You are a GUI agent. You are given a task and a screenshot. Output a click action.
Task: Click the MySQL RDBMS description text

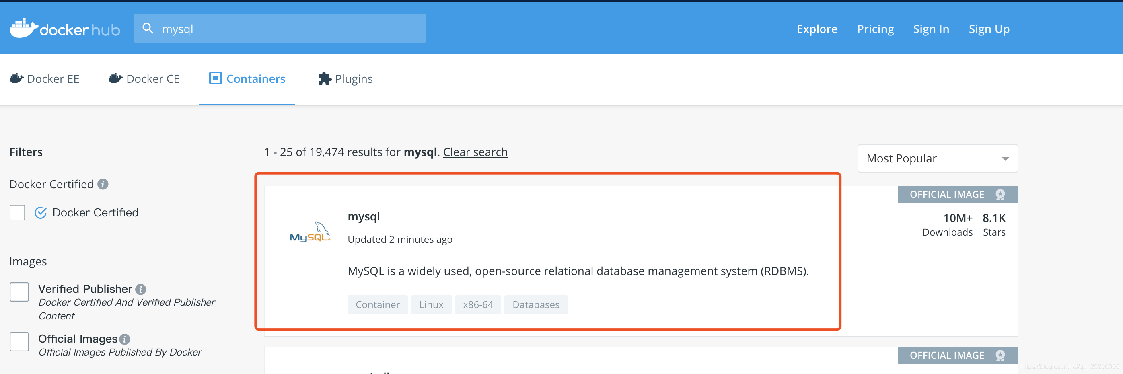(x=578, y=271)
